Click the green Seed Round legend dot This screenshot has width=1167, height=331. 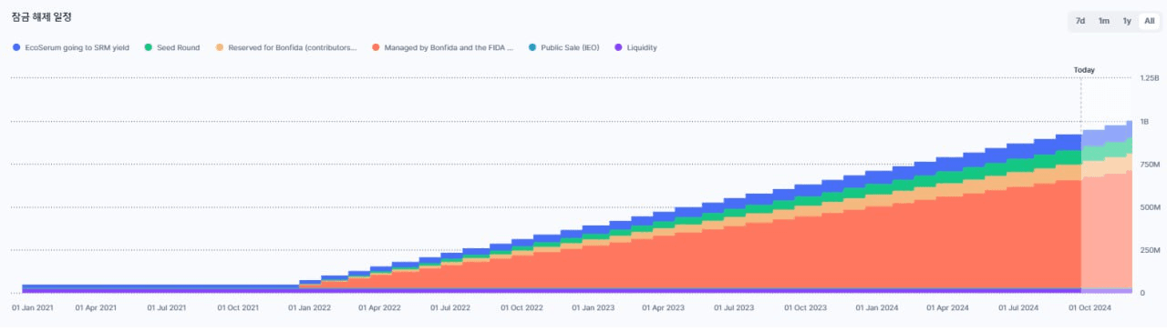tap(149, 47)
